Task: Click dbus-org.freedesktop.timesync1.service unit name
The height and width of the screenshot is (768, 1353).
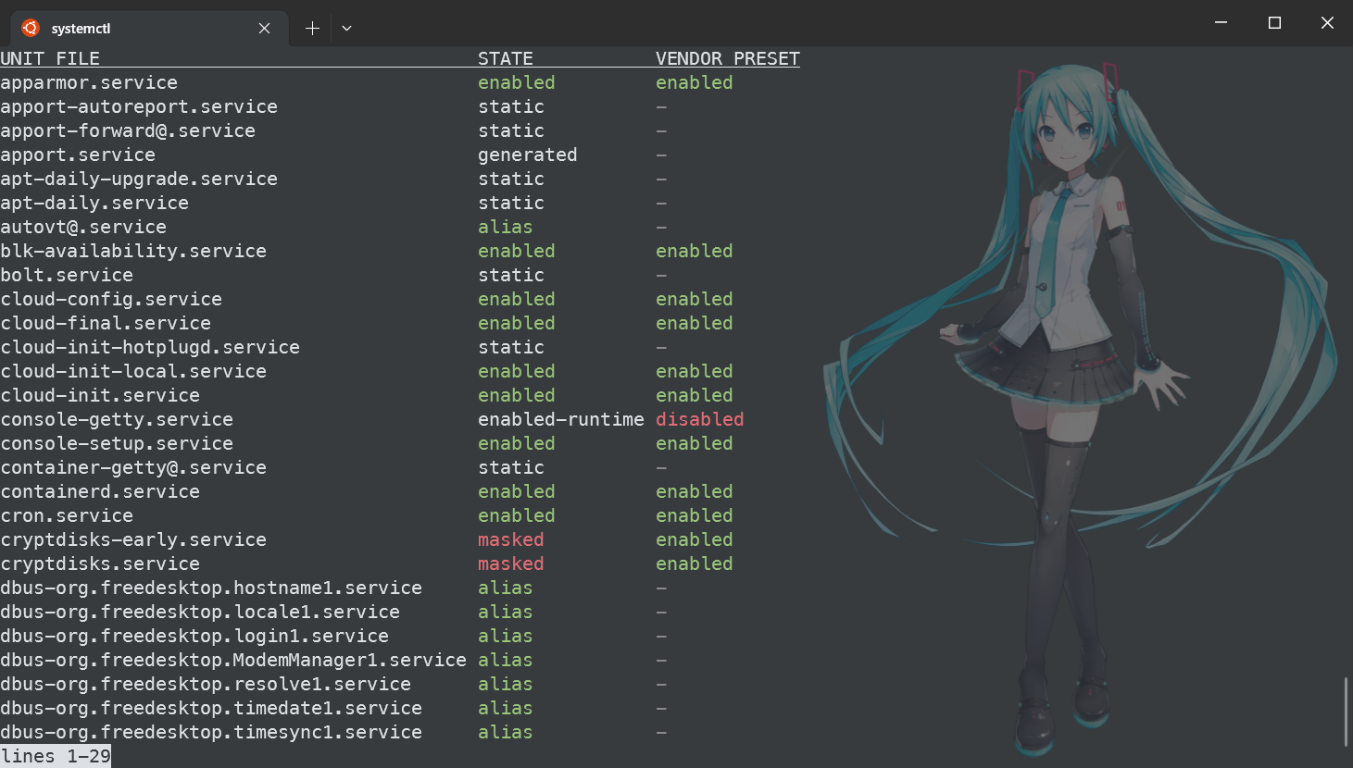Action: (211, 732)
